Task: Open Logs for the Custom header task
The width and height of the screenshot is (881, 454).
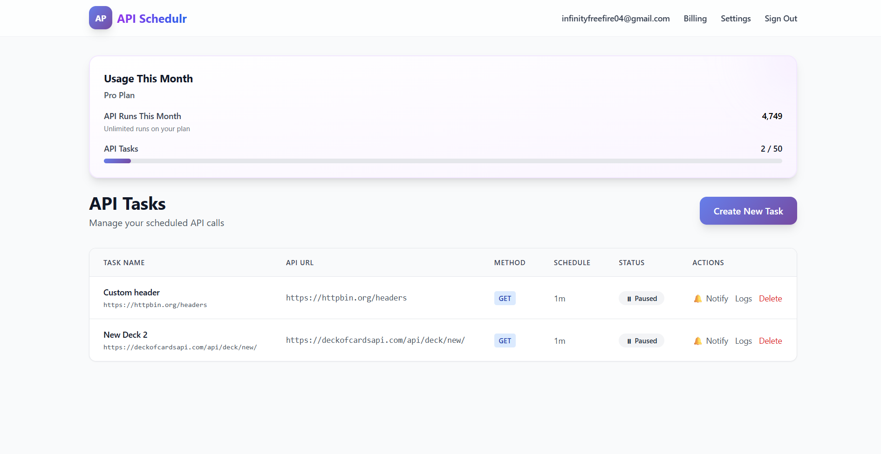Action: pyautogui.click(x=744, y=298)
